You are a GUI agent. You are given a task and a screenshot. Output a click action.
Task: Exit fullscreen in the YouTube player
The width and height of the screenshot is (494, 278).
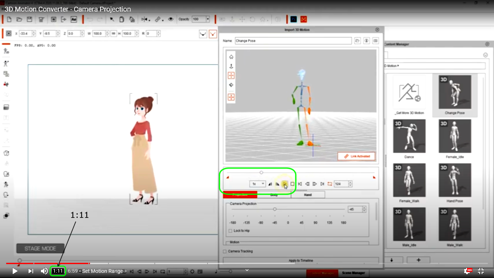tap(481, 271)
